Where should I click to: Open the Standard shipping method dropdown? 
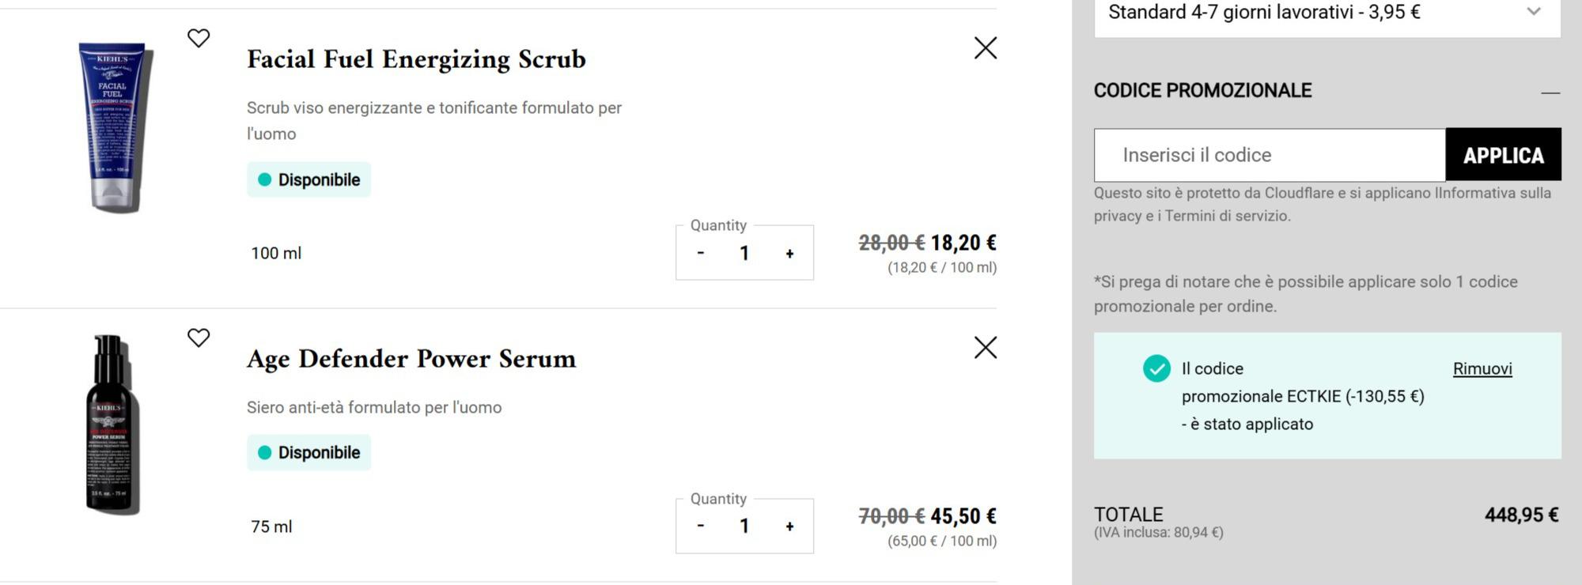coord(1327,13)
